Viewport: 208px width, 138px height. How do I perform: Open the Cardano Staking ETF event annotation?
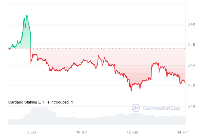coord(40,102)
